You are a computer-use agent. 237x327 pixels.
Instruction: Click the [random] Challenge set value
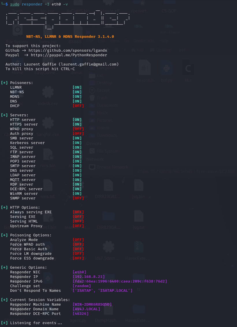82,286
